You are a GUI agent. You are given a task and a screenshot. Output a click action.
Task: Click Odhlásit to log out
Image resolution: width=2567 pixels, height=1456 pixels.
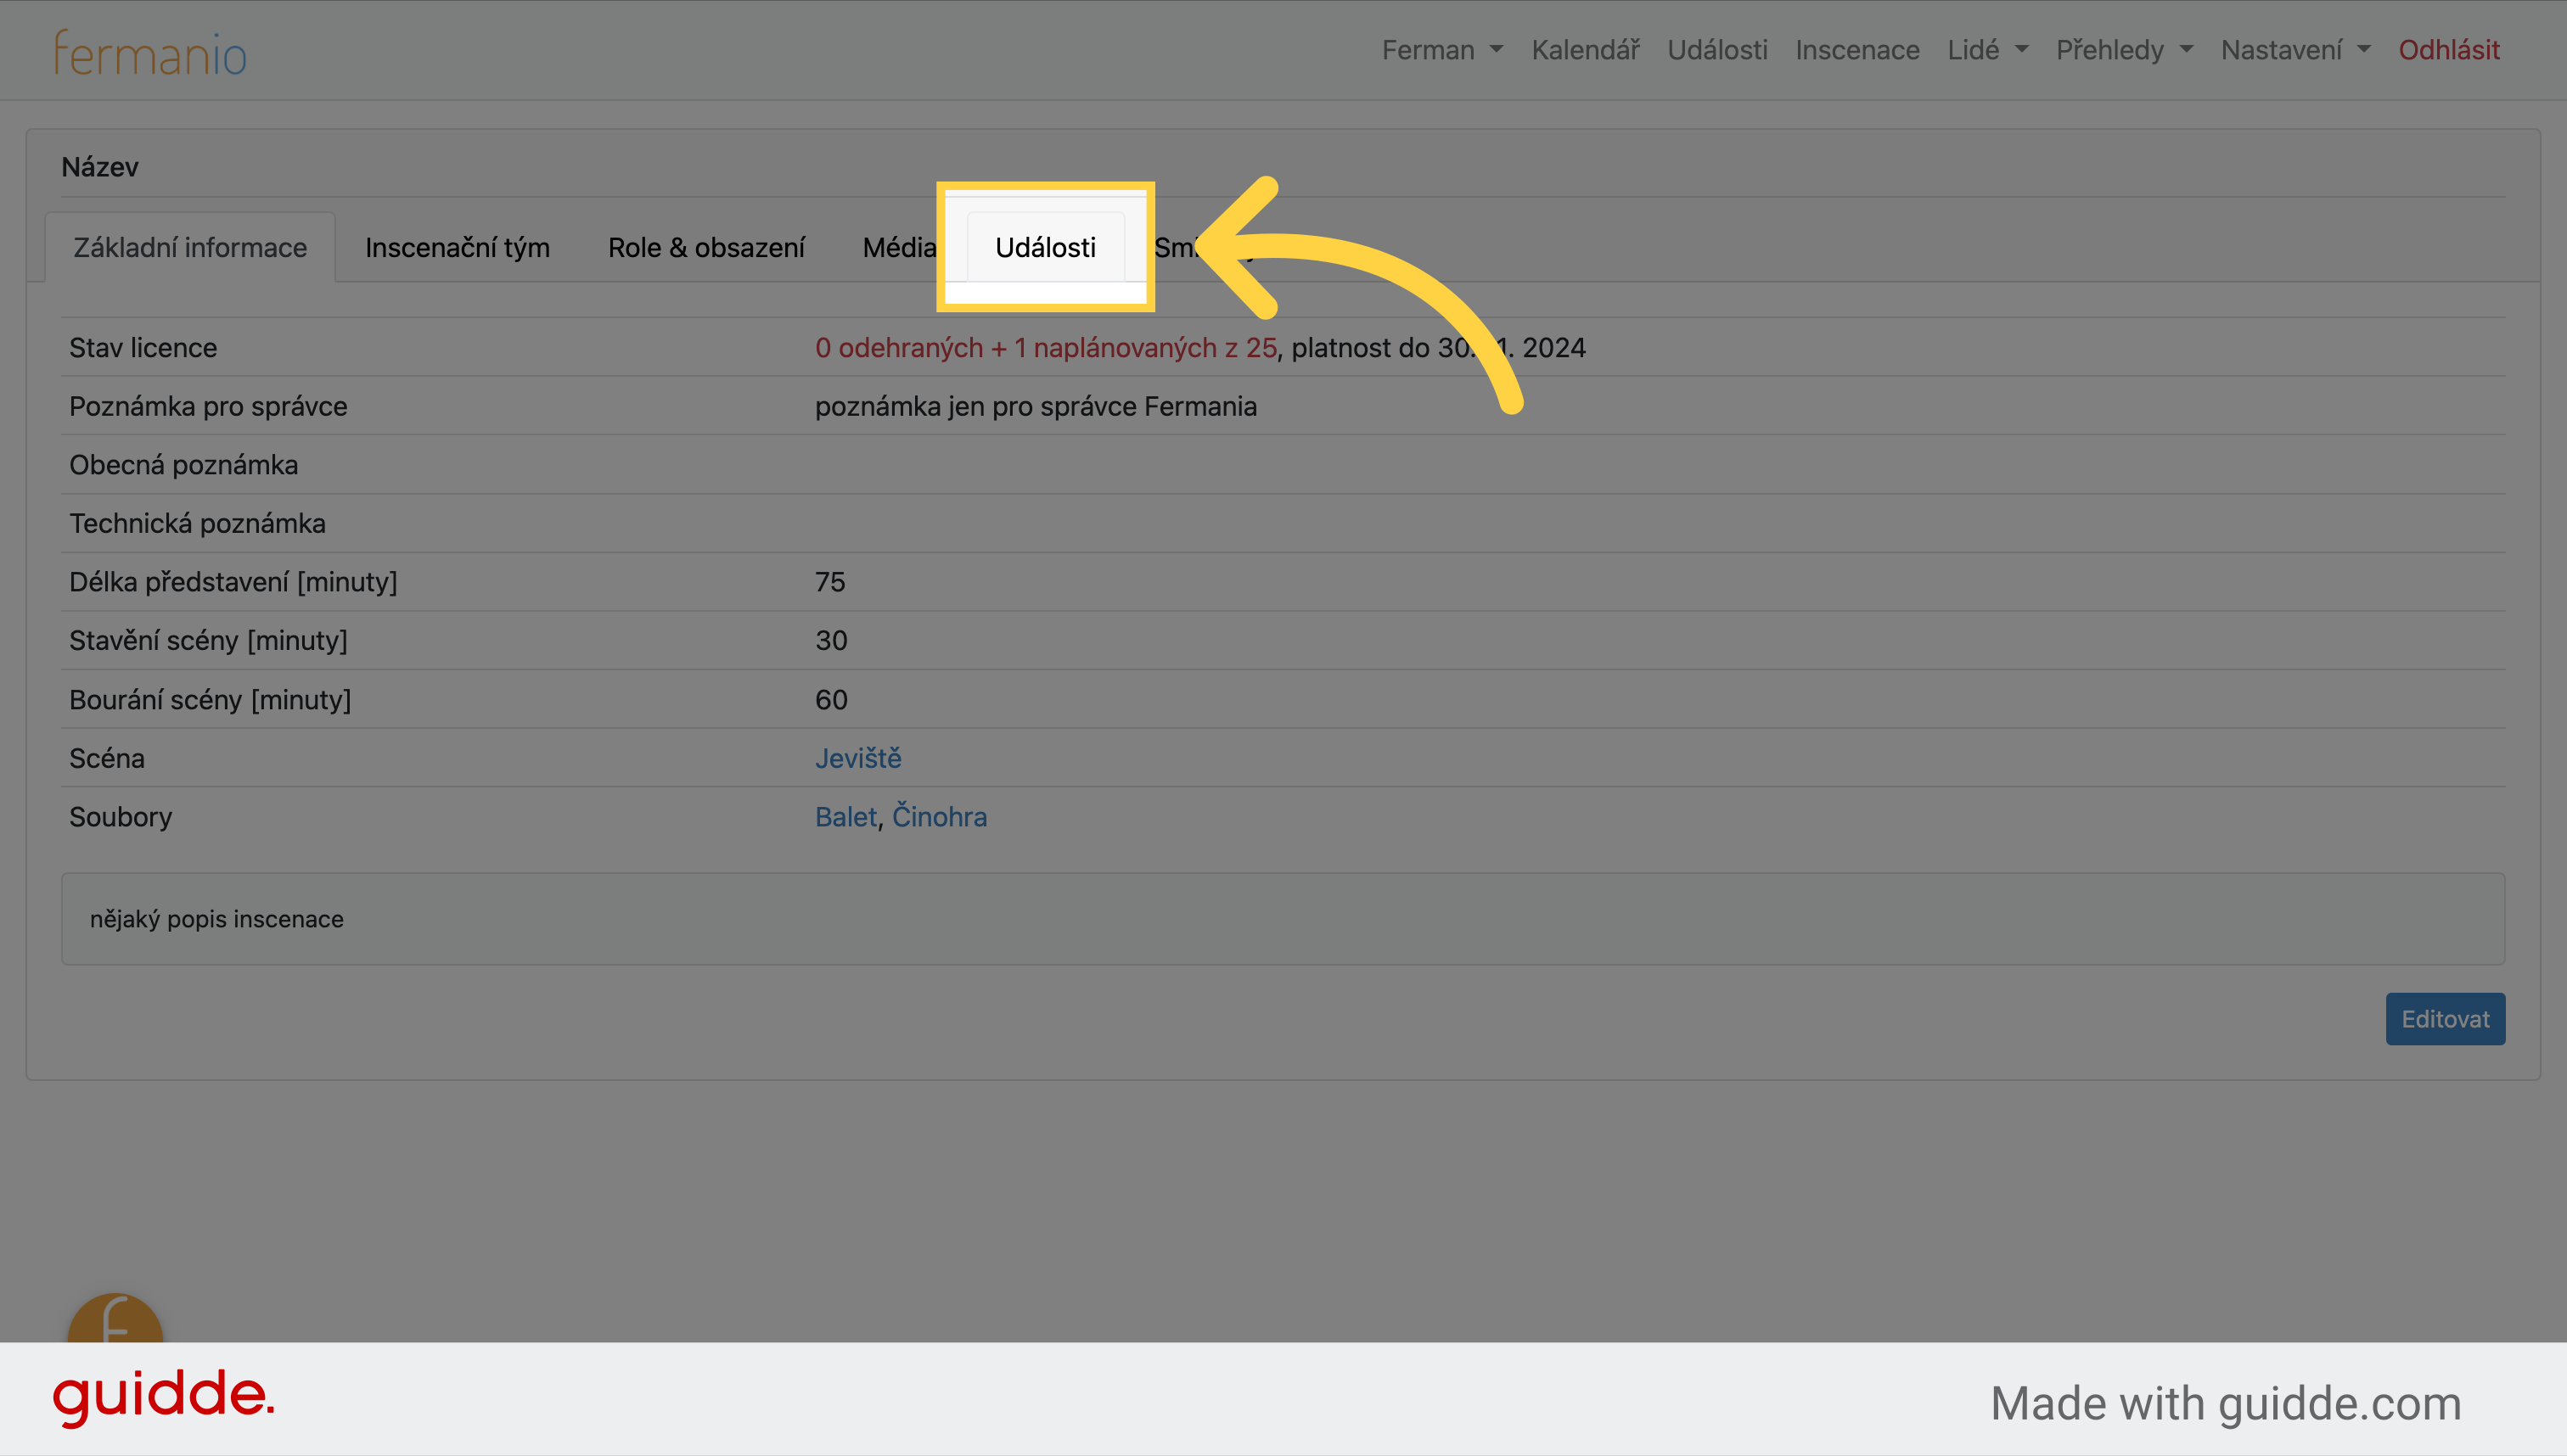(x=2448, y=50)
